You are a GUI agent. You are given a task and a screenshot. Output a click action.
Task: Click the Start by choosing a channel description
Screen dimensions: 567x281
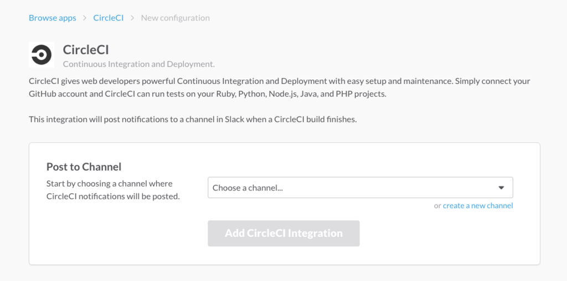[113, 190]
